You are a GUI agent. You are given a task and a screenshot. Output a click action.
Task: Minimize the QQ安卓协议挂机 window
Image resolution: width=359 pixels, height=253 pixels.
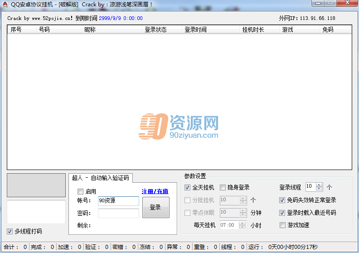coord(318,3)
